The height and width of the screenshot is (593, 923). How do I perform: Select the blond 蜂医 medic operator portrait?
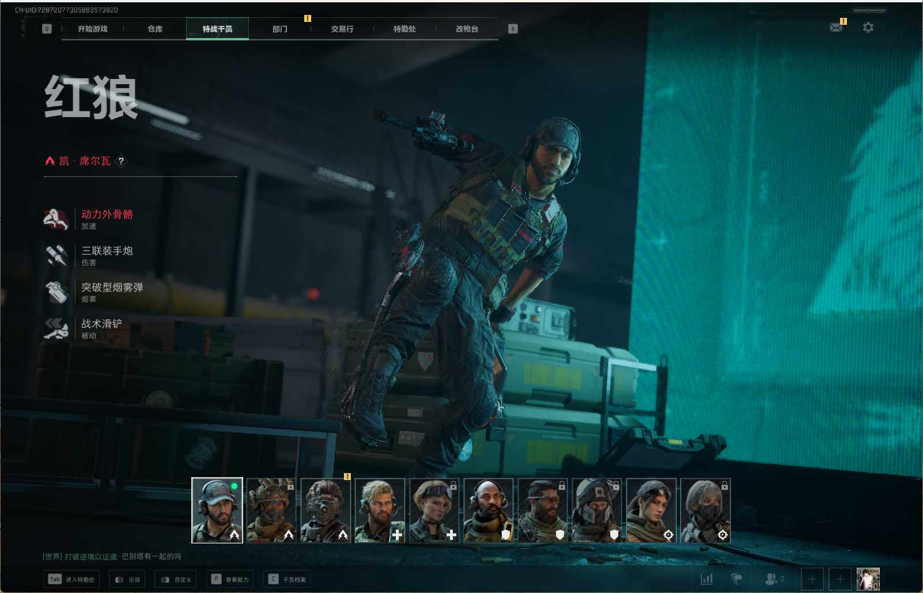[x=380, y=511]
